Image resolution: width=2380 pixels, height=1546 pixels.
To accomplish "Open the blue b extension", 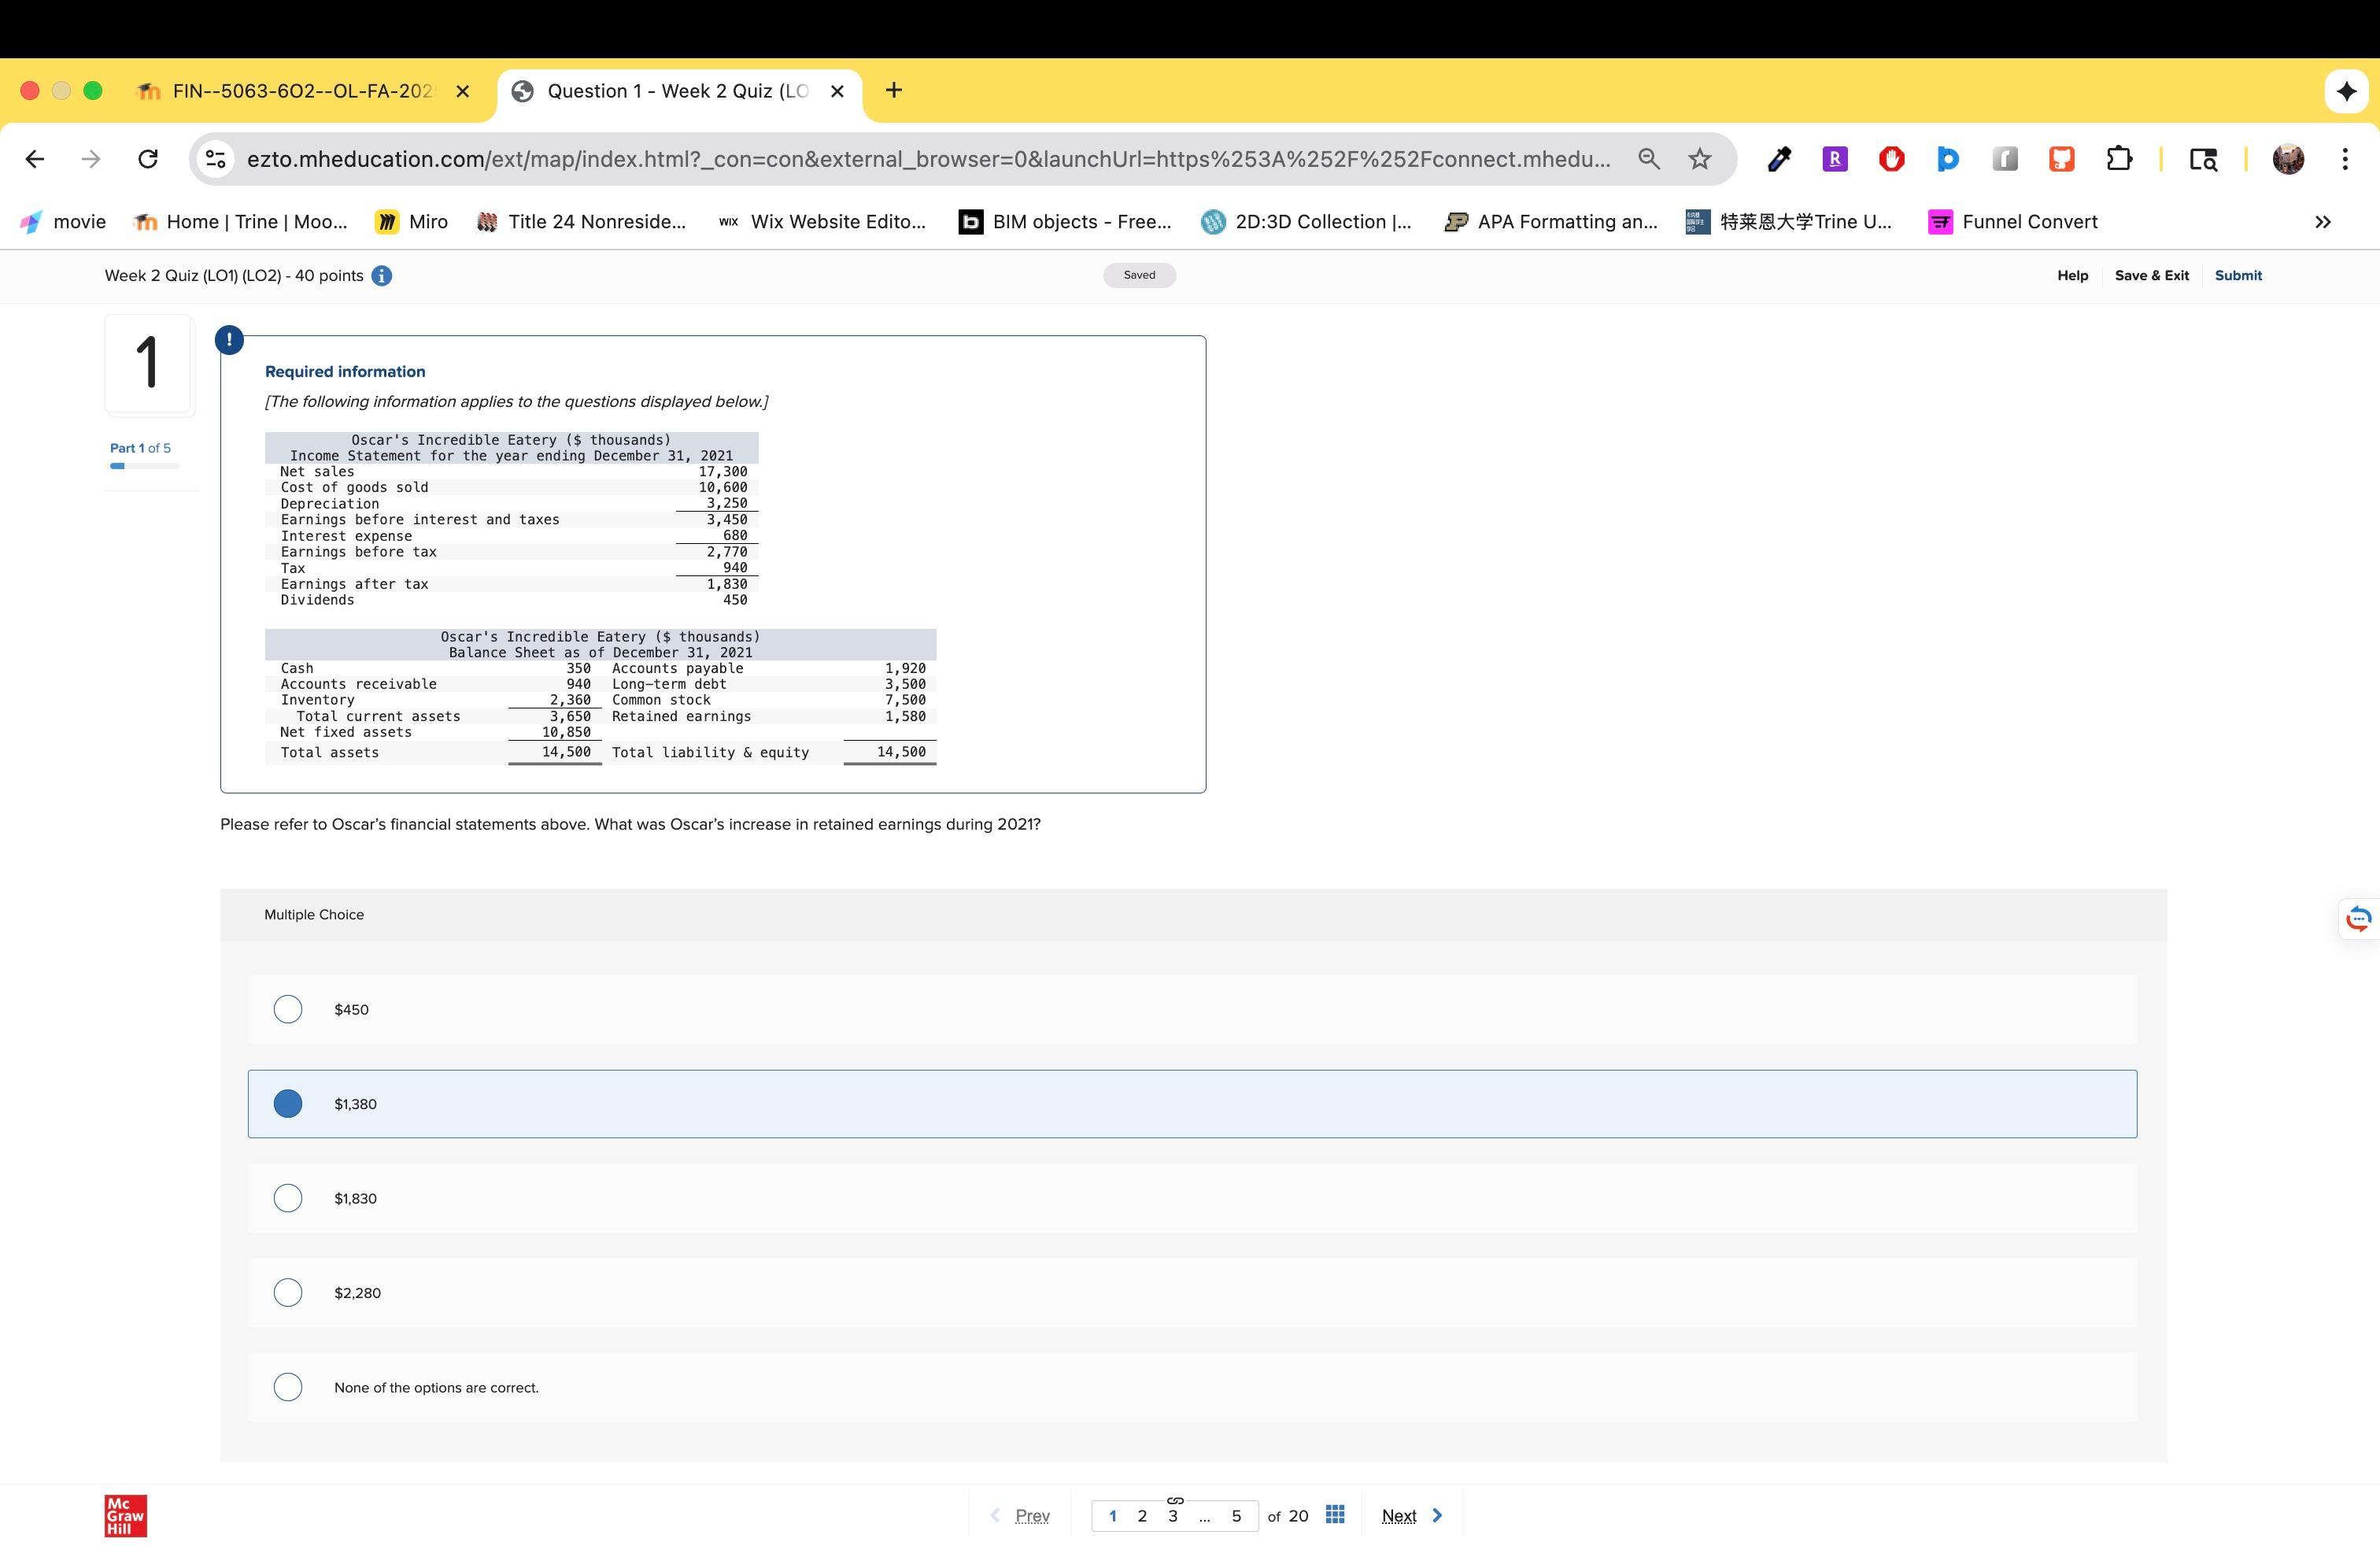I will [x=1948, y=159].
